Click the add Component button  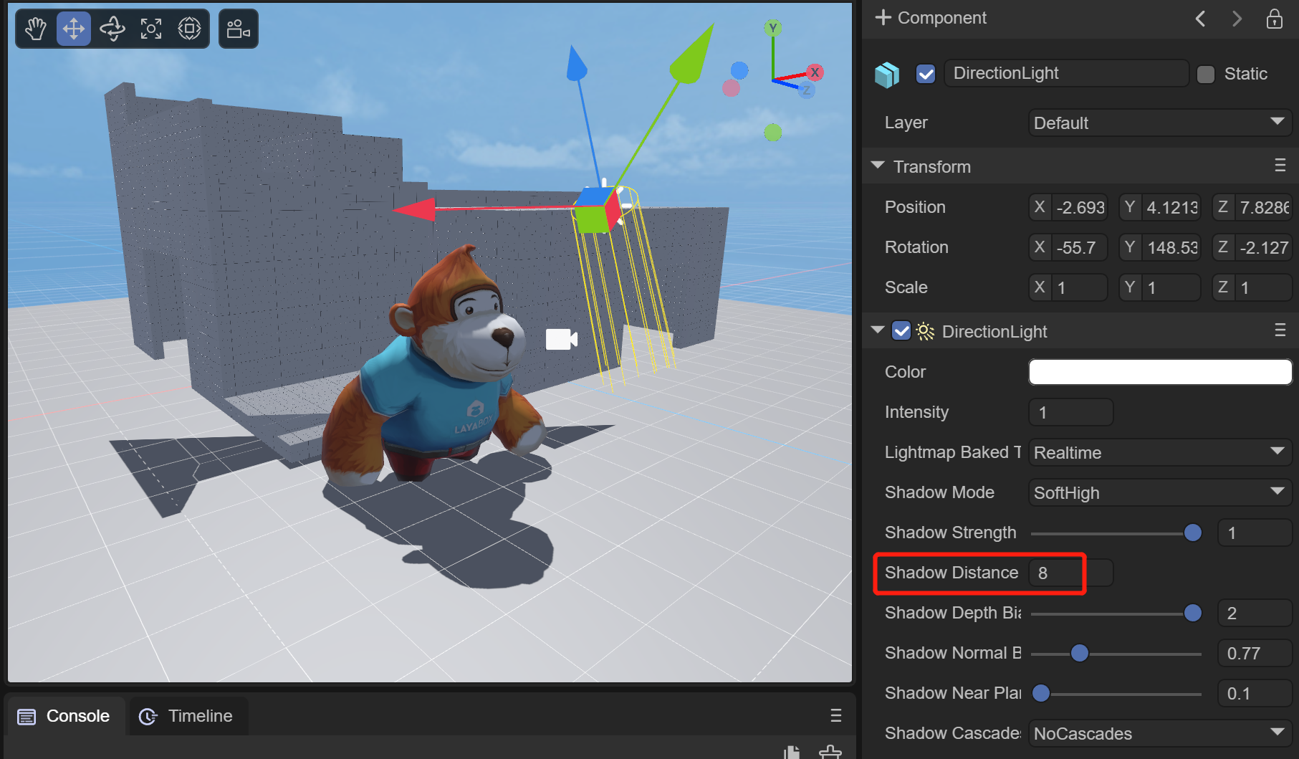point(931,18)
